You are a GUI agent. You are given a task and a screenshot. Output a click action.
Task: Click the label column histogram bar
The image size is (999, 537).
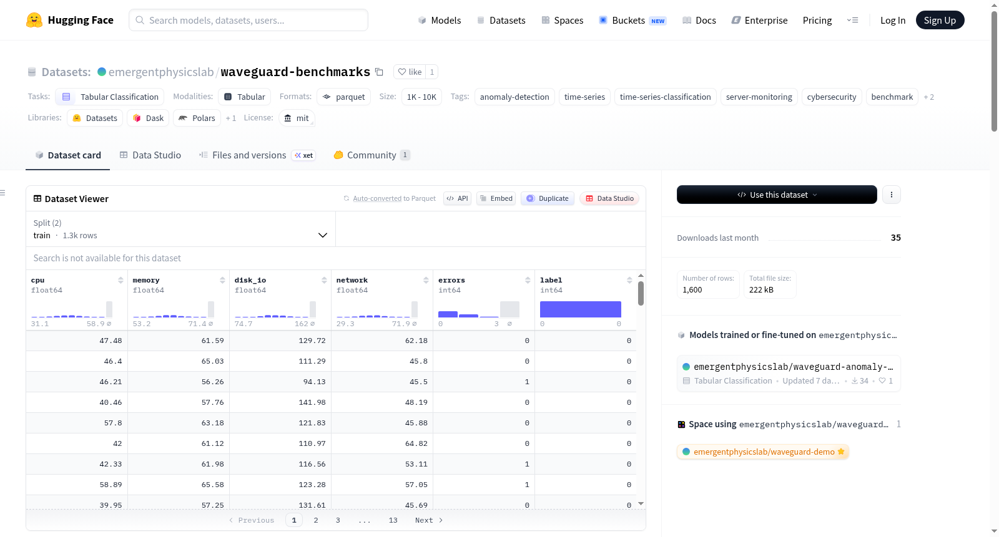[581, 309]
